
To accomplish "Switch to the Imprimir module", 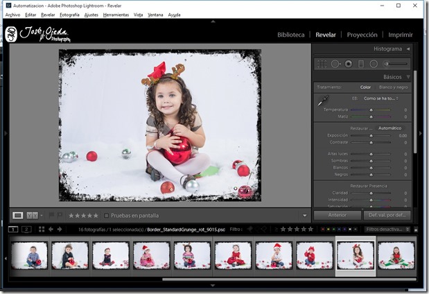I will [x=401, y=35].
